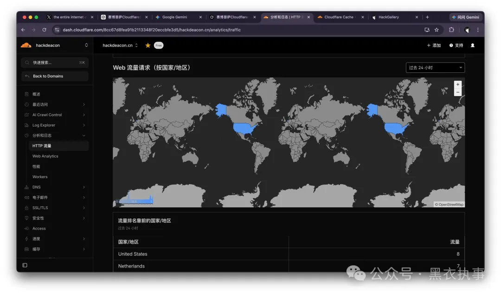Expand the 速度 speed section
Image resolution: width=501 pixels, height=294 pixels.
(55, 239)
